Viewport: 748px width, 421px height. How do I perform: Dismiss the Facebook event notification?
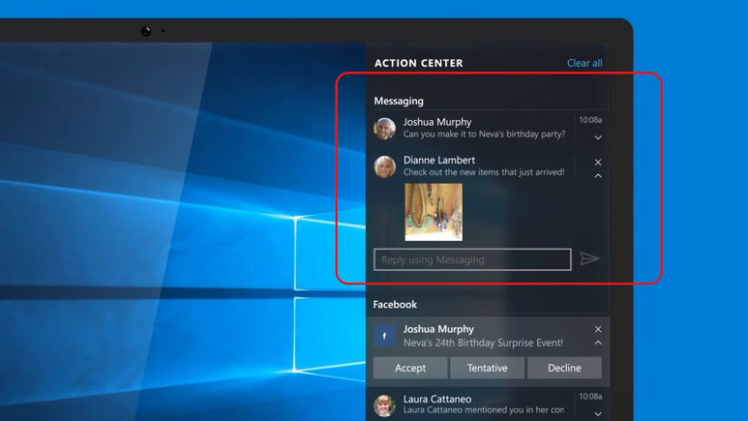point(598,329)
